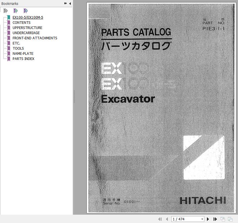Open the ETC. bookmark
The width and height of the screenshot is (238, 223).
click(16, 43)
